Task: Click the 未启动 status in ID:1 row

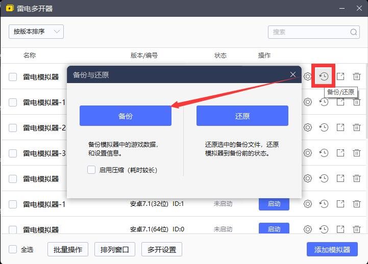Action: point(223,204)
